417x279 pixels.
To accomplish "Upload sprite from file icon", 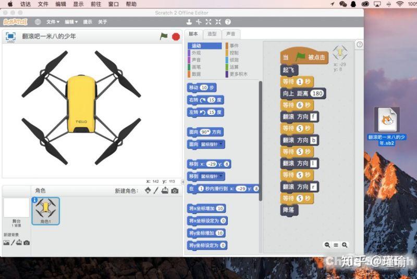I will point(165,190).
